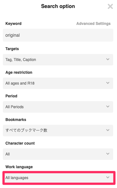Click the chevron arrow in the Period selector

108,107
